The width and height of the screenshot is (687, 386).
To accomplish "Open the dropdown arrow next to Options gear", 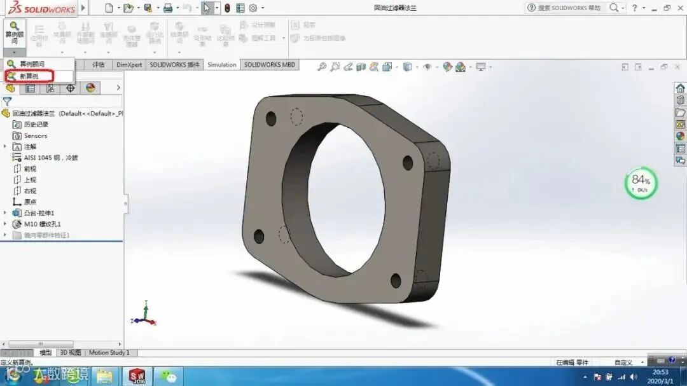I will (x=263, y=8).
